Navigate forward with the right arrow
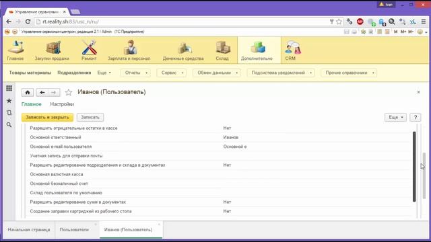 click(x=54, y=93)
